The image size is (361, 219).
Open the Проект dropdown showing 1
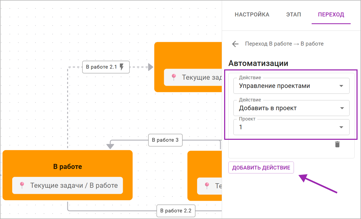click(291, 127)
